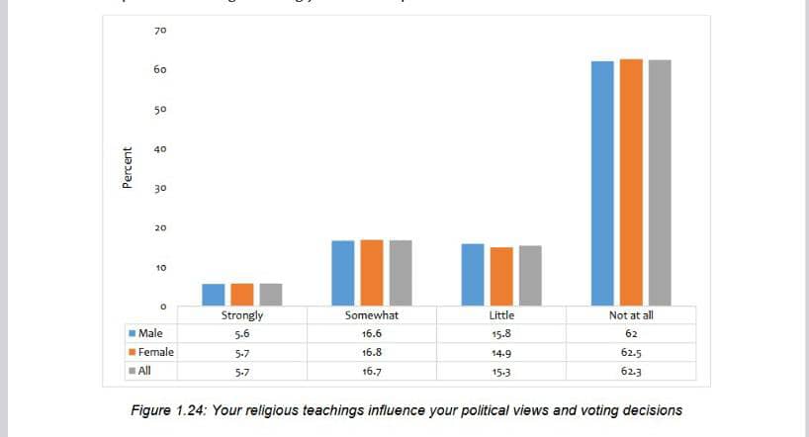Click the Percent vertical axis title
Screen dimensions: 809x437
pyautogui.click(x=127, y=168)
